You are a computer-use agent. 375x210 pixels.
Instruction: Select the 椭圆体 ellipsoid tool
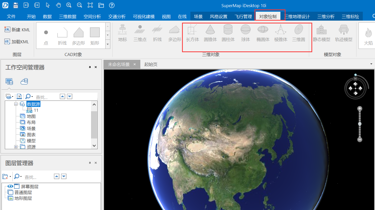tap(263, 33)
